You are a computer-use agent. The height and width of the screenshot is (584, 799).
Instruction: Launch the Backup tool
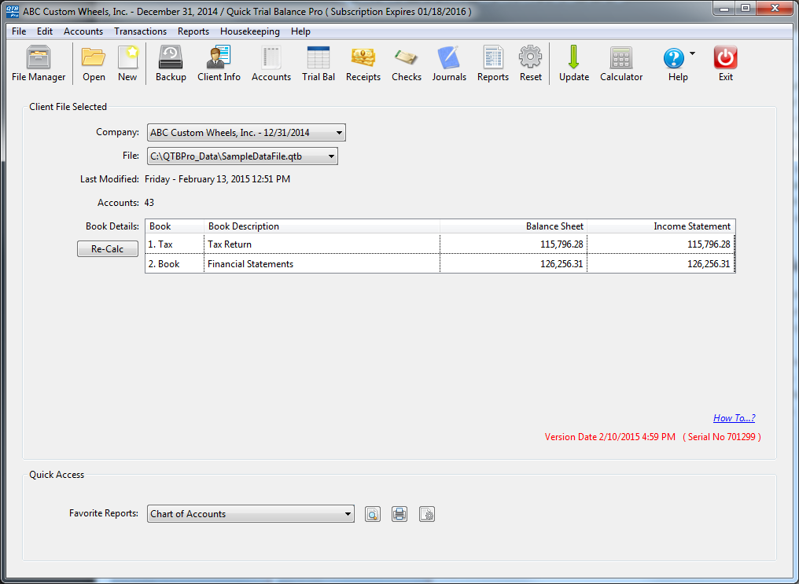[171, 63]
